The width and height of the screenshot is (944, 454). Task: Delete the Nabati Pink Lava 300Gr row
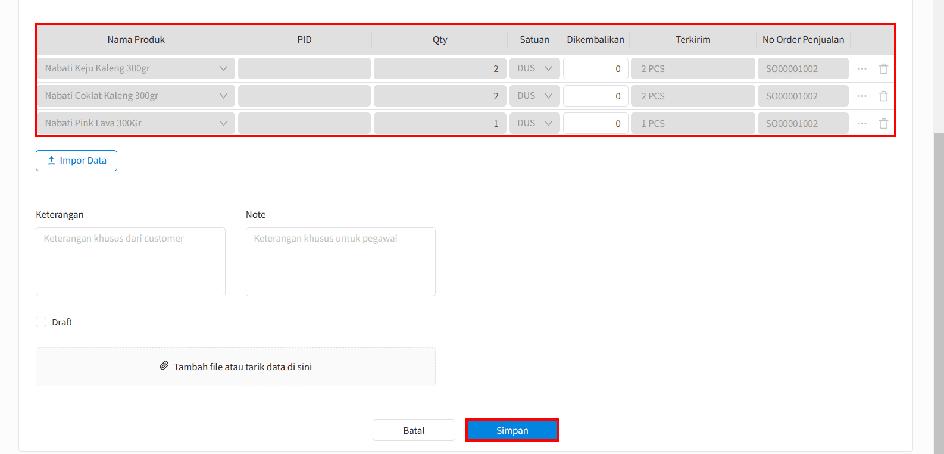(x=883, y=124)
